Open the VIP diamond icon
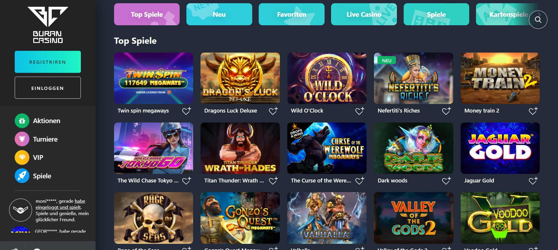This screenshot has width=558, height=250. click(x=22, y=157)
